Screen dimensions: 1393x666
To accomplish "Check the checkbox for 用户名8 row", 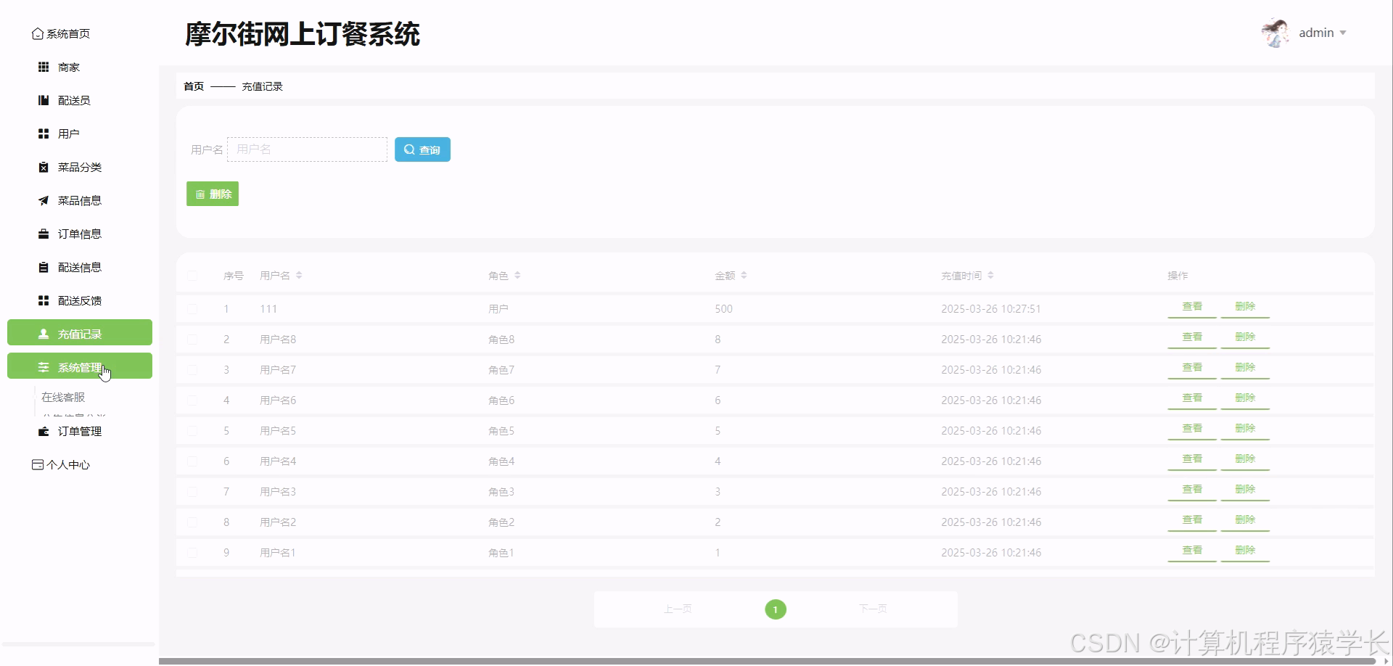I will pyautogui.click(x=192, y=340).
